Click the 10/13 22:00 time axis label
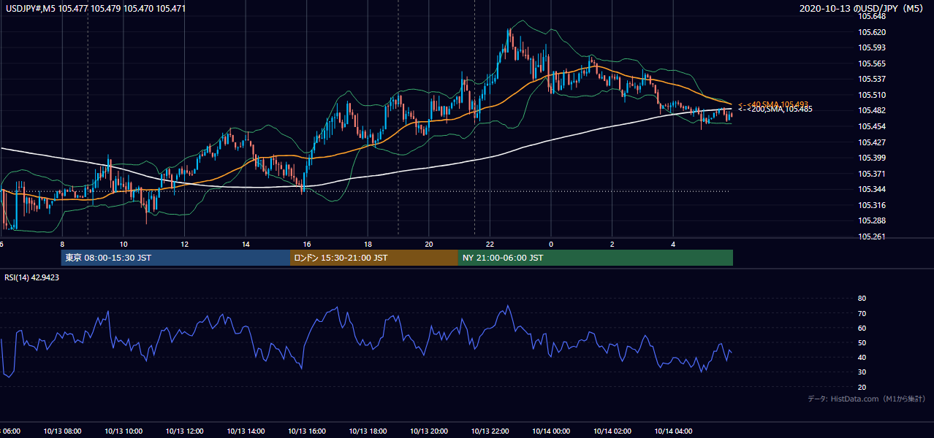Viewport: 934px width, 438px height. point(490,431)
